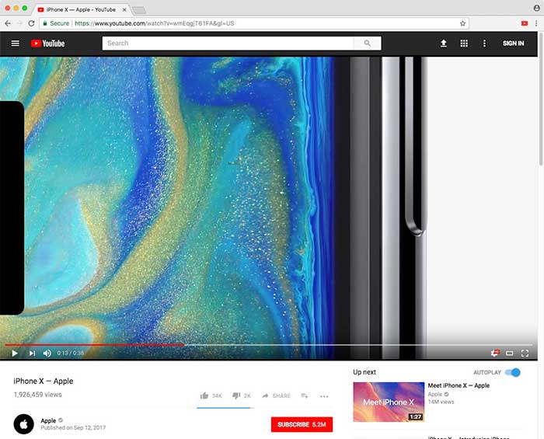The image size is (544, 439).
Task: Open the YouTube hamburger guide menu
Action: [15, 44]
